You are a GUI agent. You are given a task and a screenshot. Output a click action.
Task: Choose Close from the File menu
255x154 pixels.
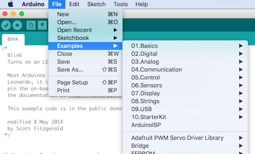[85, 54]
